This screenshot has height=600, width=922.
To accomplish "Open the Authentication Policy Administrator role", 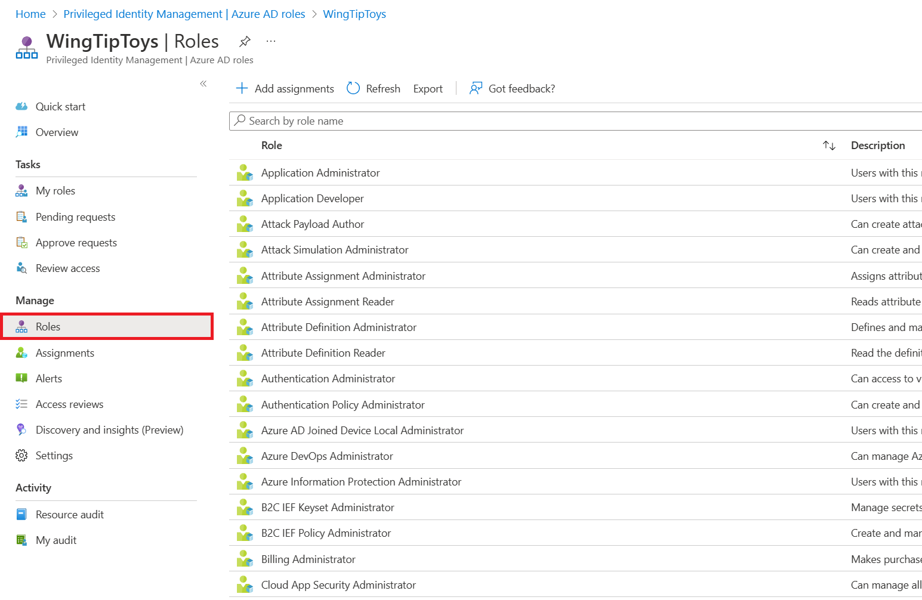I will [343, 404].
